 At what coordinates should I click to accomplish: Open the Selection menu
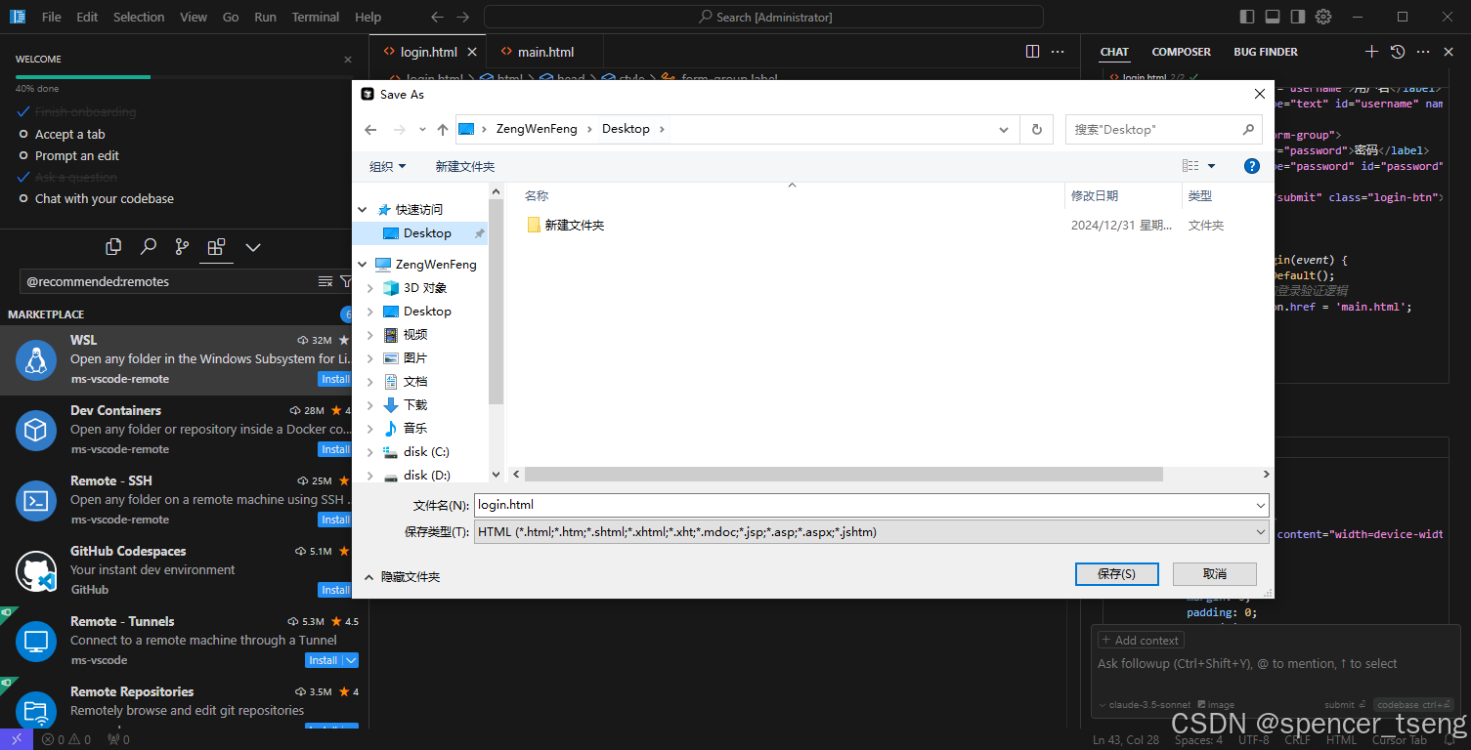click(x=139, y=17)
